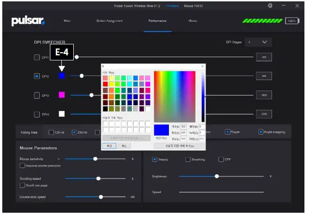Screen dimensions: 309x215
Task: Cancel with the 취소 button
Action: 124,146
